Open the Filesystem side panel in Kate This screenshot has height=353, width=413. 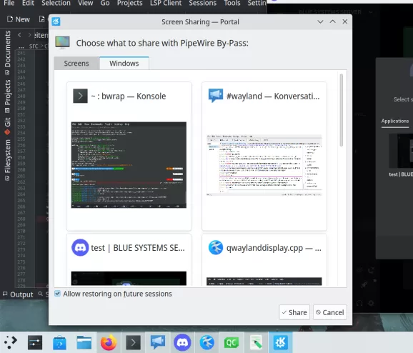[x=7, y=160]
